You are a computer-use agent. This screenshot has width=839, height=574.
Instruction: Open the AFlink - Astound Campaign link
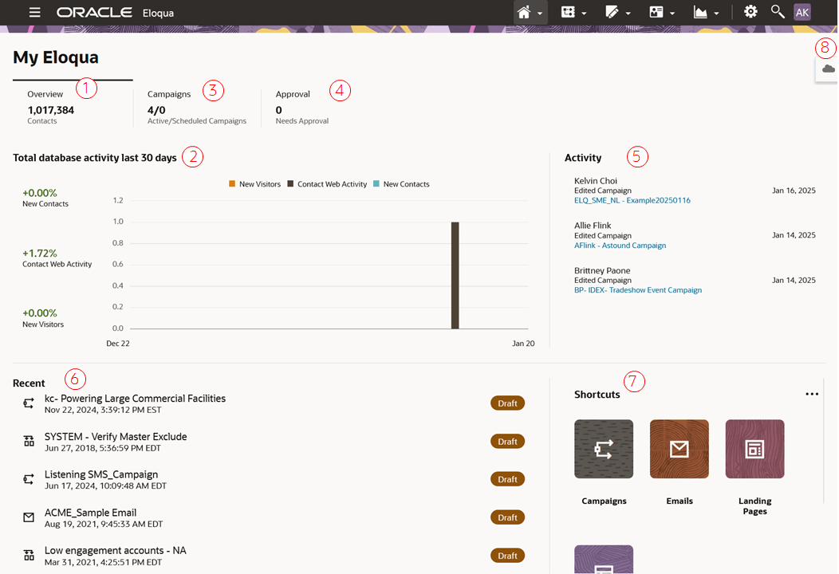pyautogui.click(x=620, y=245)
